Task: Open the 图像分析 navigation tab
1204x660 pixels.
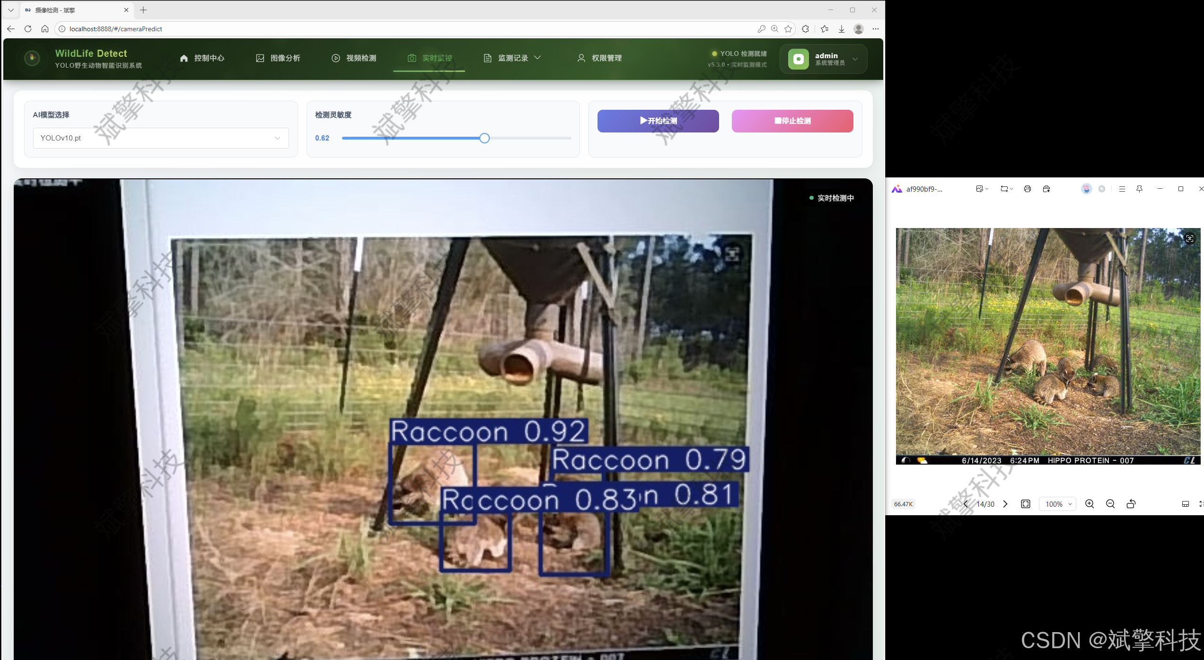Action: (x=278, y=58)
